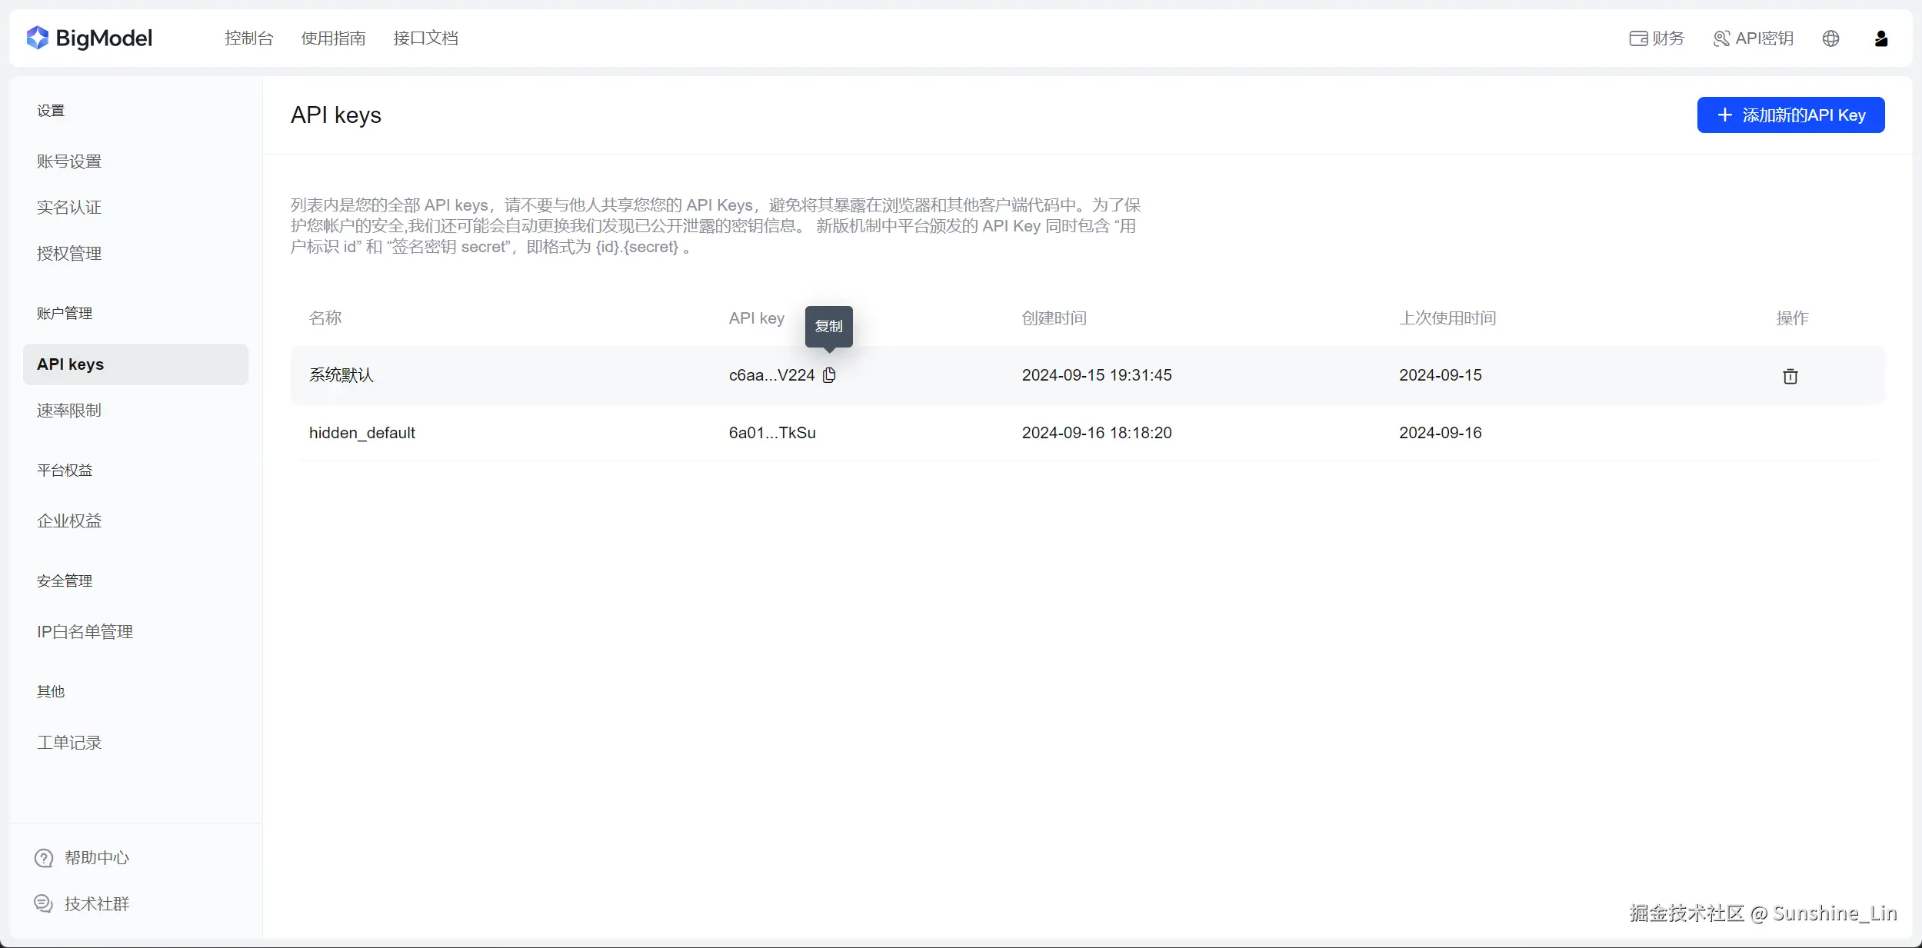Open 使用指南 menu
Viewport: 1922px width, 948px height.
point(333,38)
